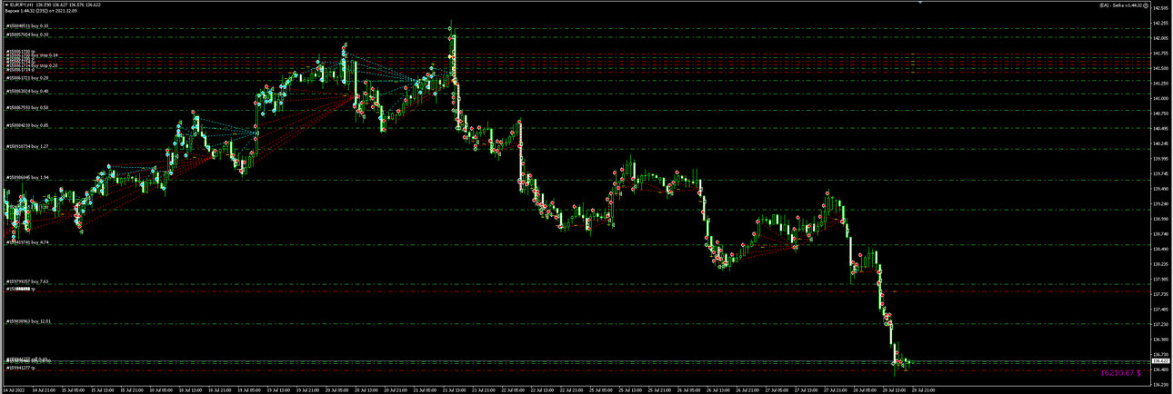Image resolution: width=1173 pixels, height=394 pixels.
Task: Click the 14 Jul 2022 date on time axis
Action: coord(14,389)
